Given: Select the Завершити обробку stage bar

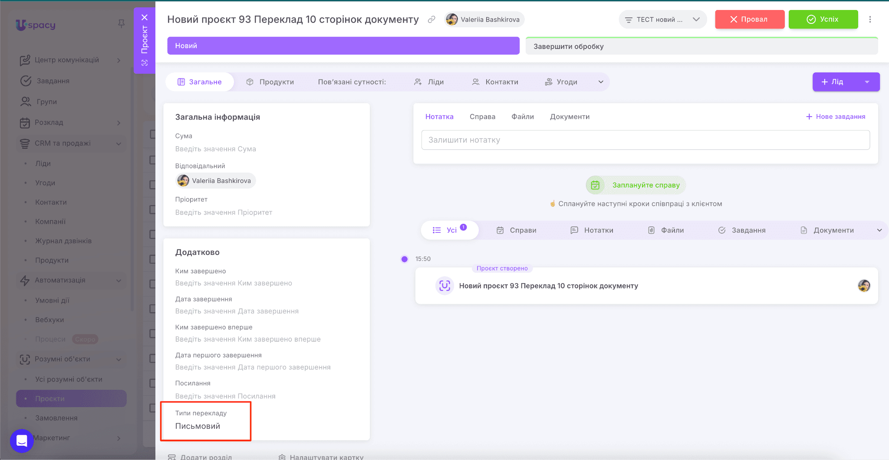Looking at the screenshot, I should (701, 46).
